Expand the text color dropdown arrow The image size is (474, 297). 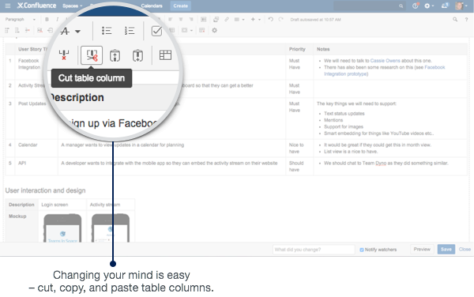(x=77, y=31)
